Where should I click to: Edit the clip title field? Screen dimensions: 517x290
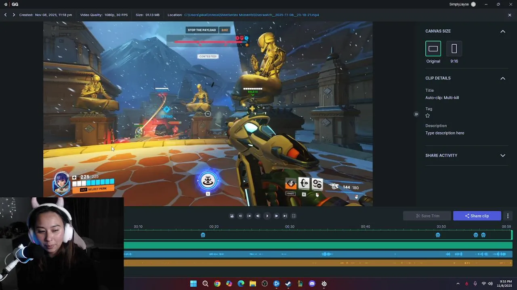tap(442, 97)
